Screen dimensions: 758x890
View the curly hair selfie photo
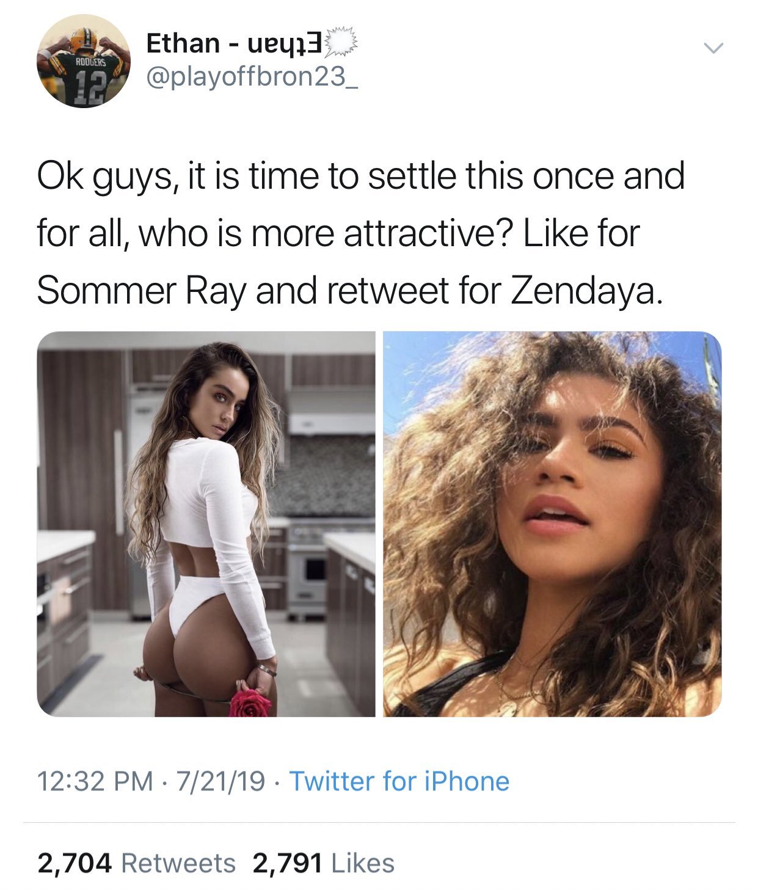[x=552, y=523]
